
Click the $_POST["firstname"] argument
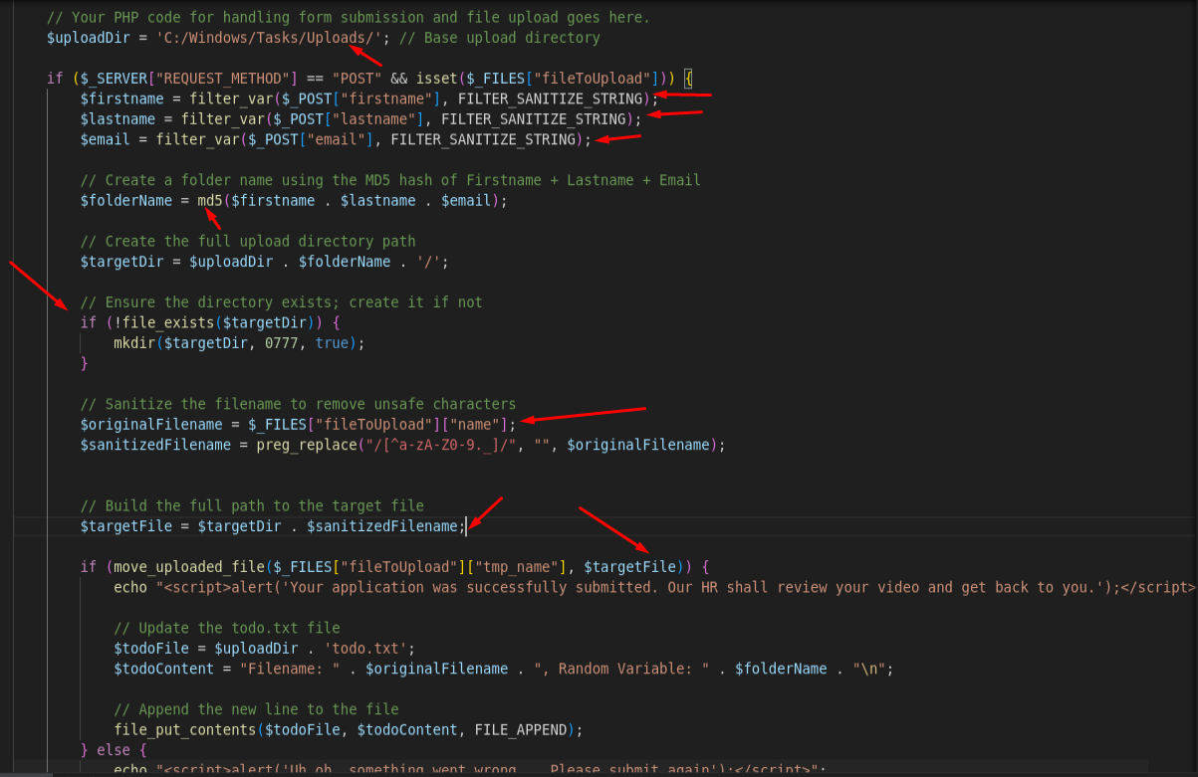point(362,98)
